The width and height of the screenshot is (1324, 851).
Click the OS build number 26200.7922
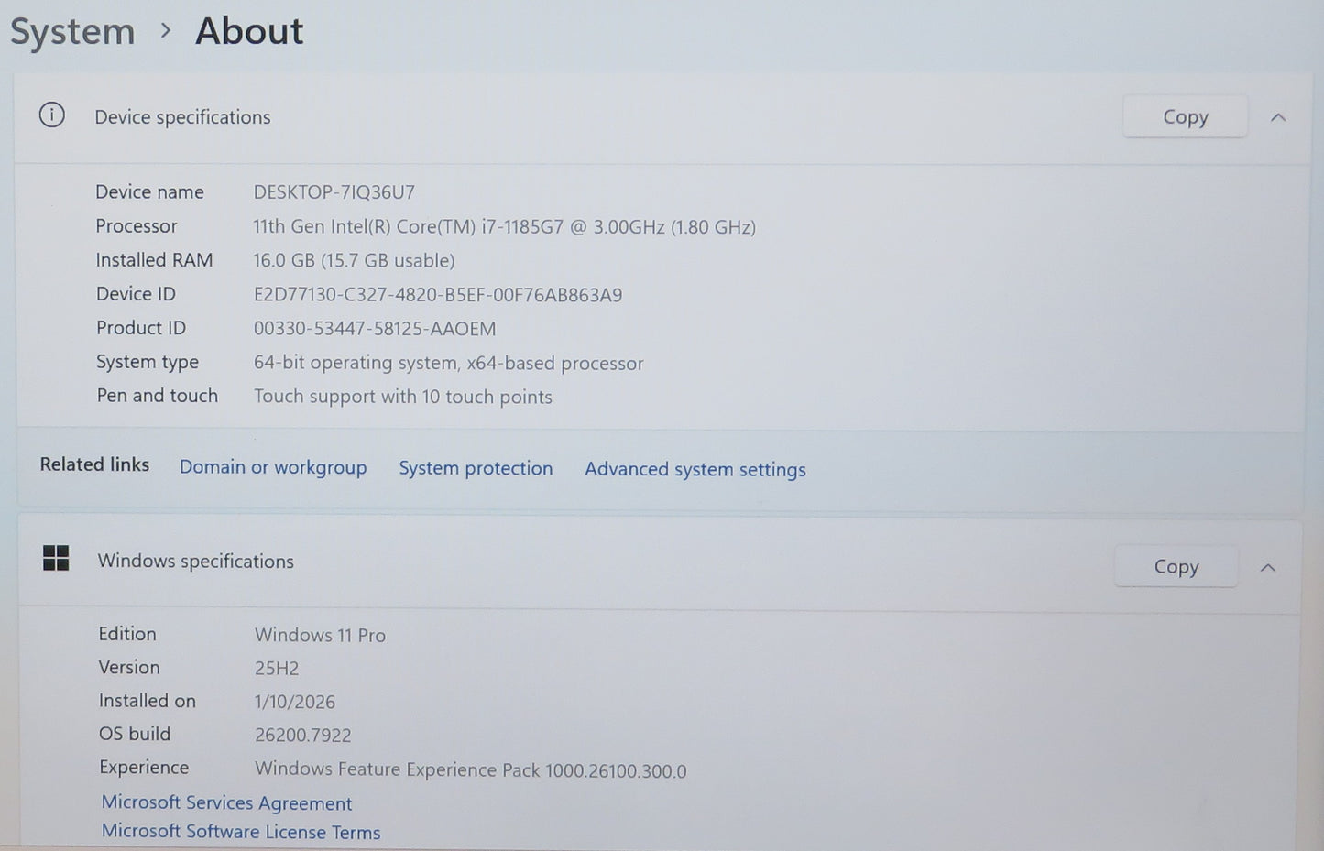(302, 735)
